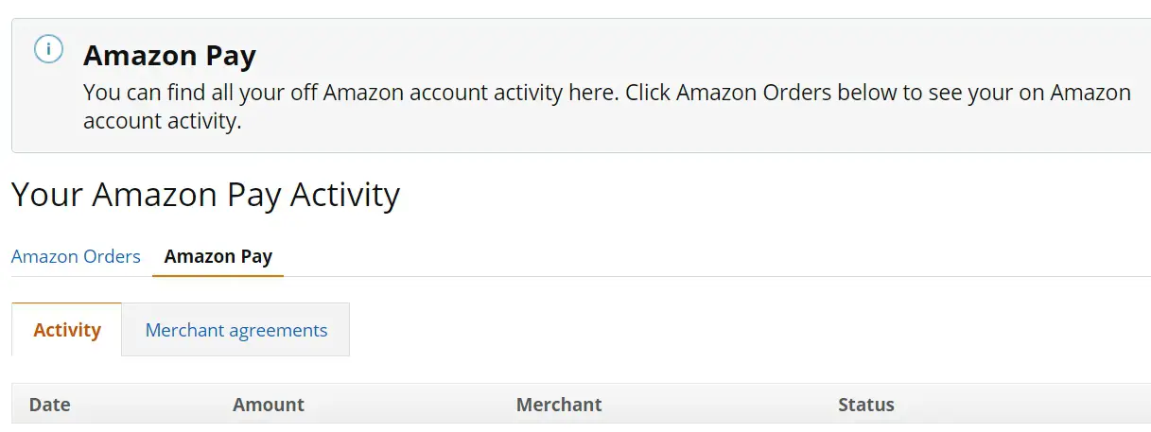Sort by the Amount column header
This screenshot has height=432, width=1151.
269,405
